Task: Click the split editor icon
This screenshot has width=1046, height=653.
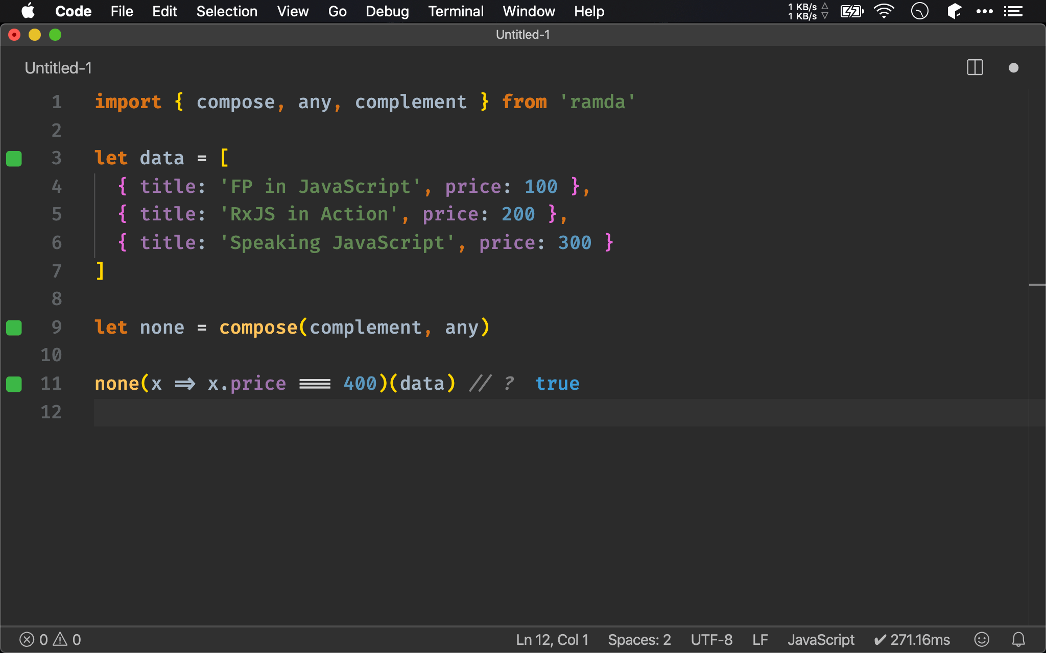Action: tap(974, 67)
